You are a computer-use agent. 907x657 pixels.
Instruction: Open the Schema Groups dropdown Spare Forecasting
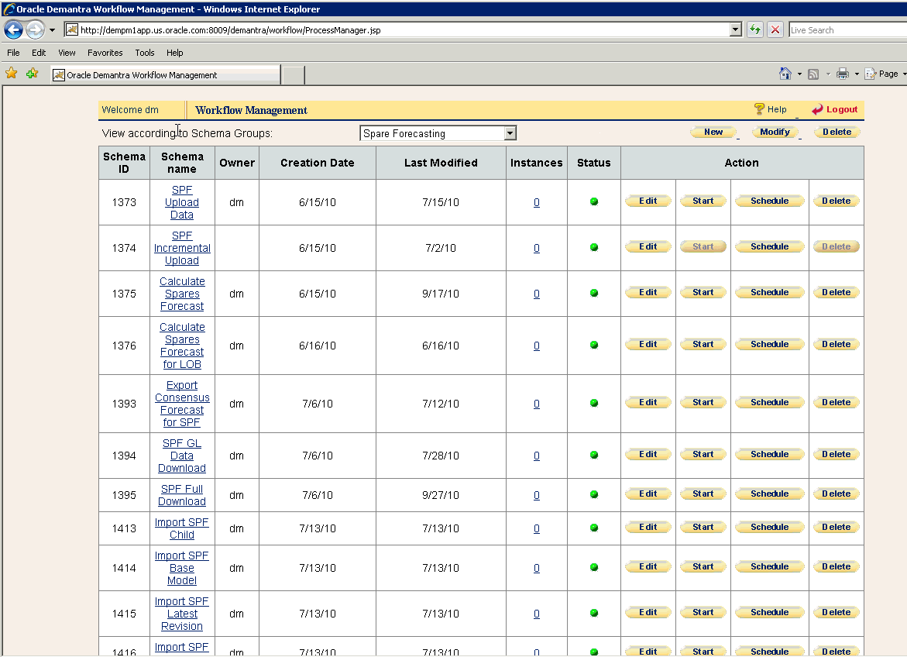click(438, 133)
